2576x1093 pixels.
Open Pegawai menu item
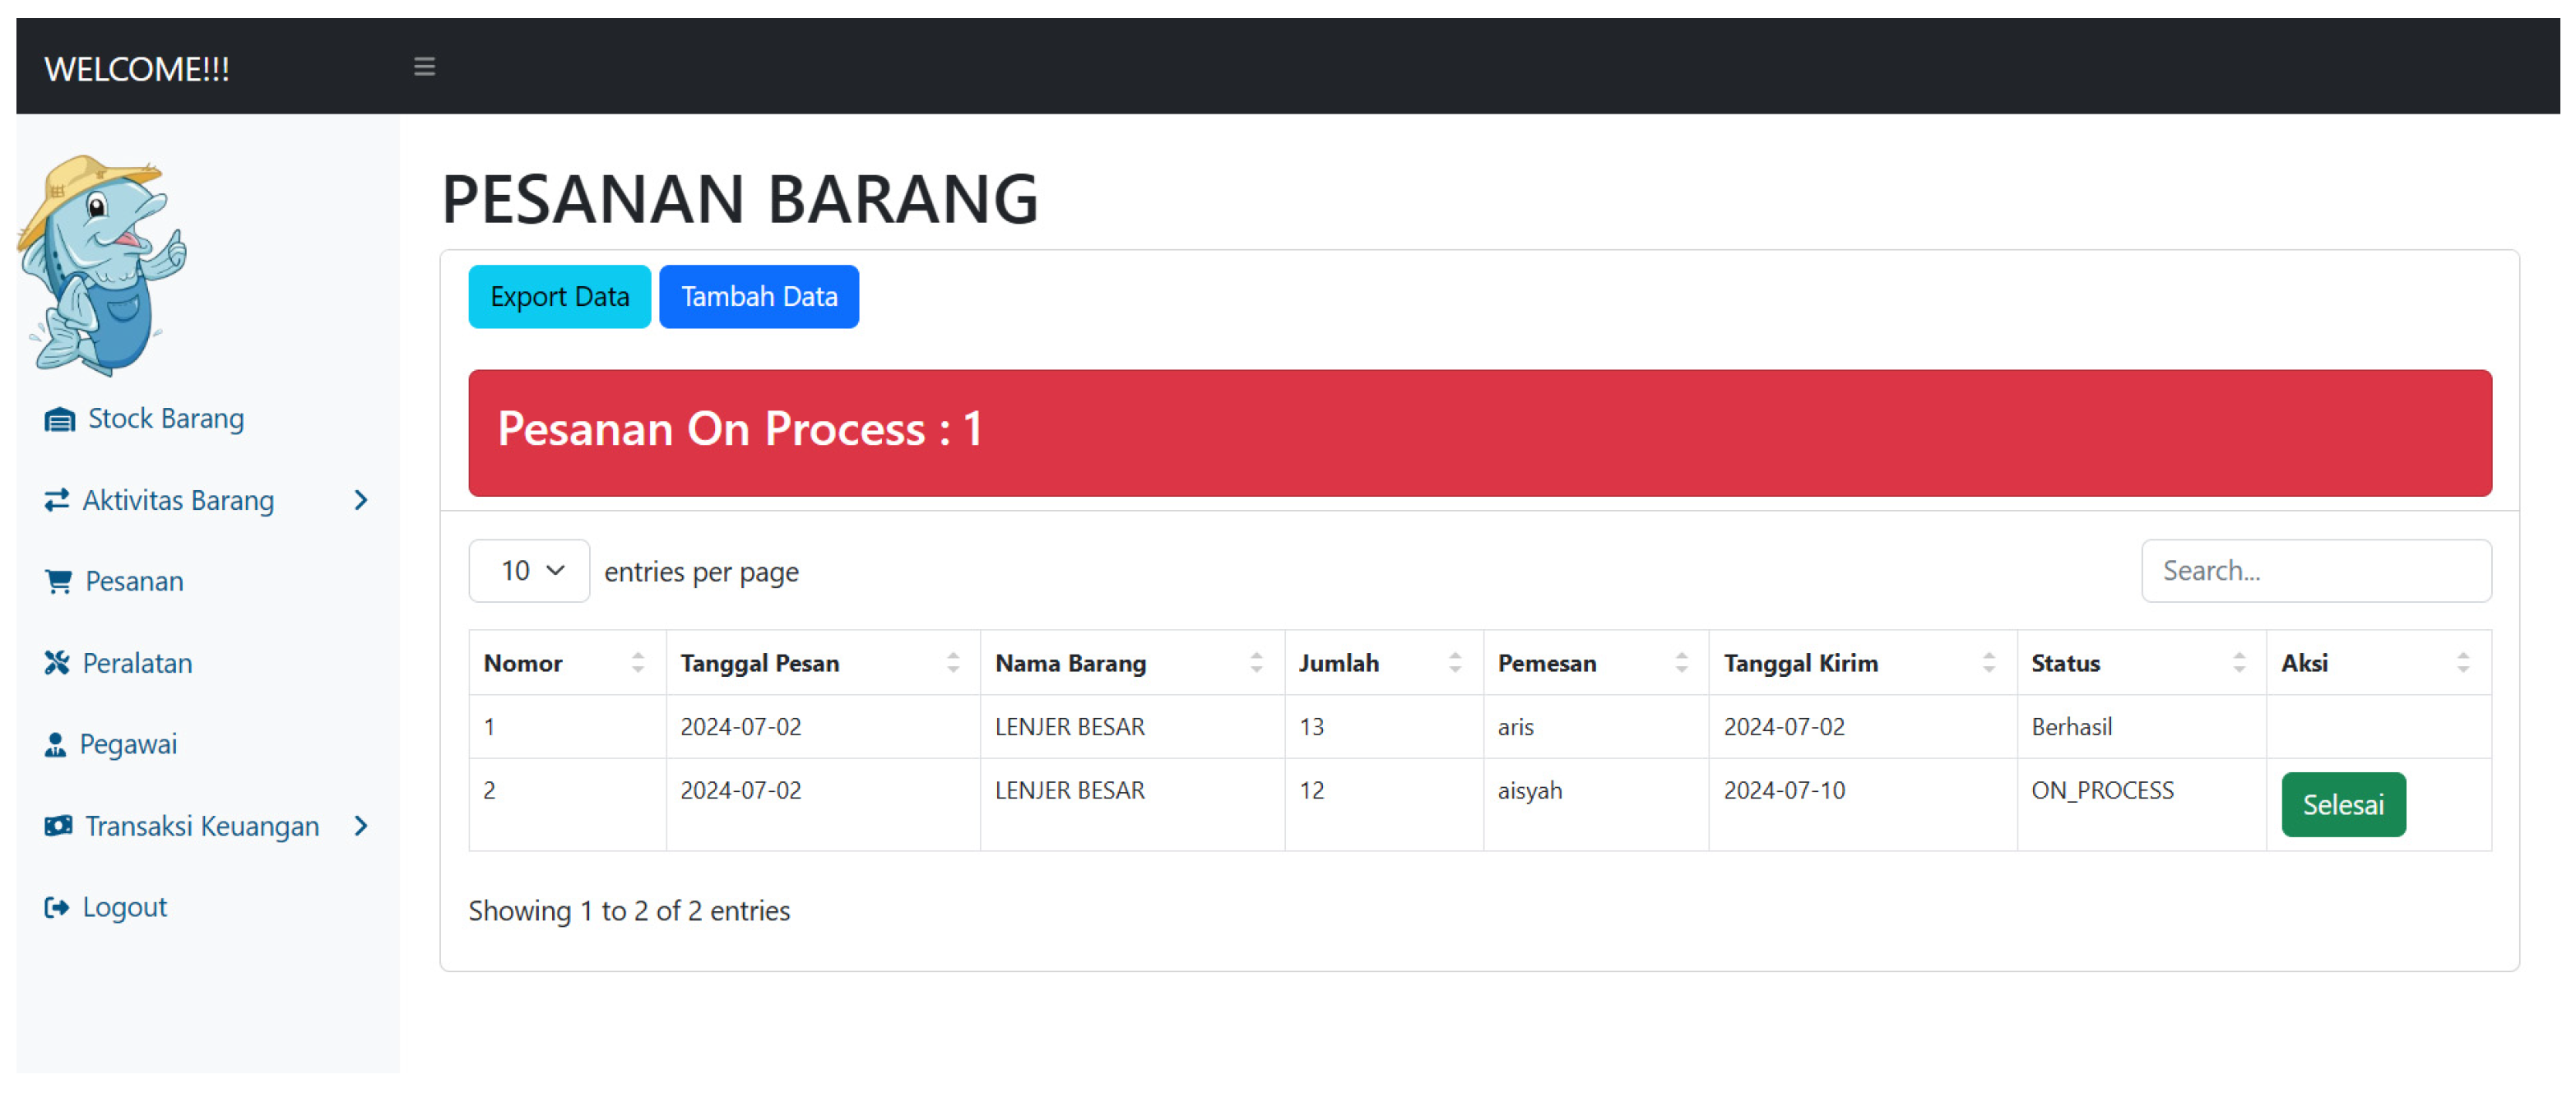pyautogui.click(x=128, y=744)
